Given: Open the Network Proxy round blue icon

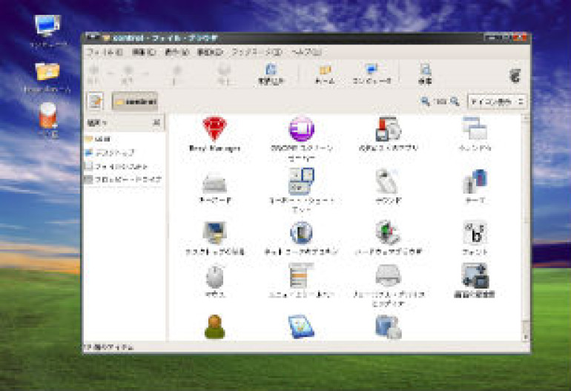Looking at the screenshot, I should click(301, 232).
